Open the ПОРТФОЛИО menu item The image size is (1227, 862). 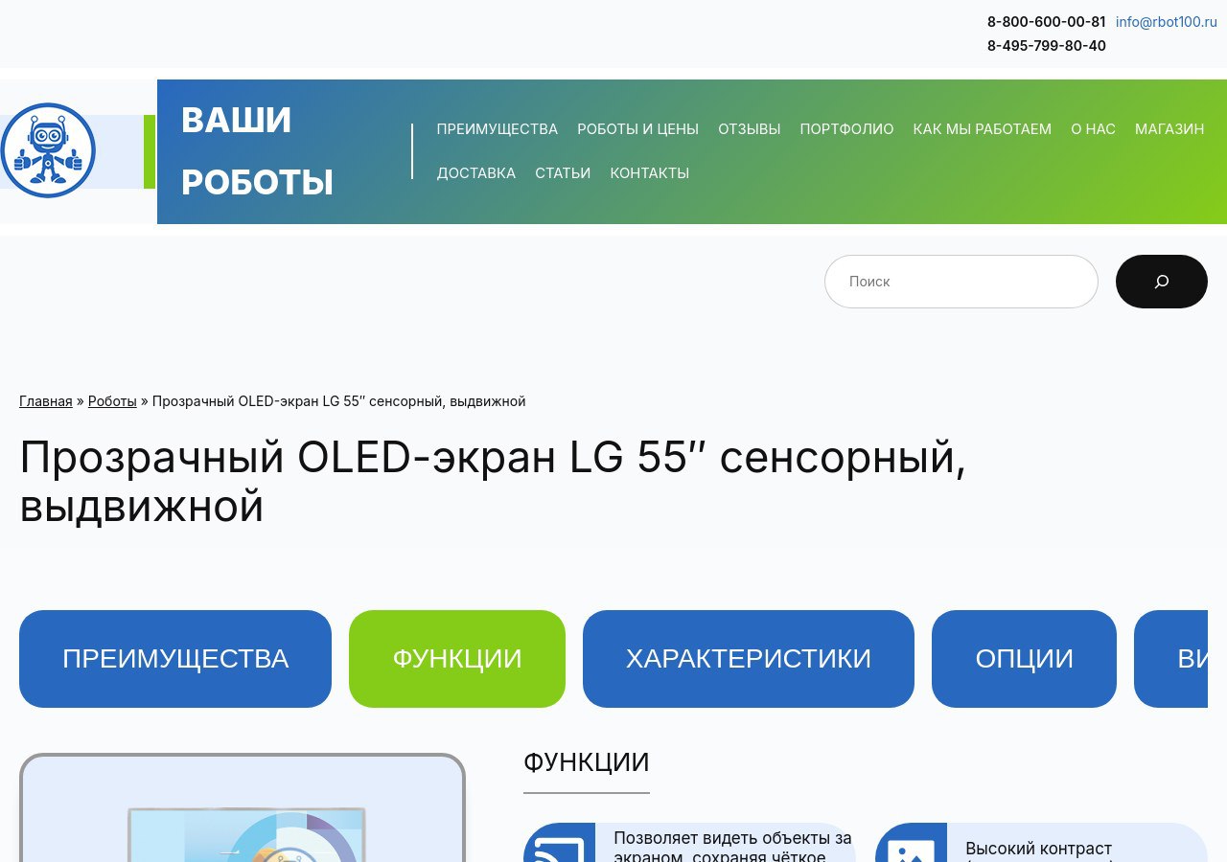[846, 129]
